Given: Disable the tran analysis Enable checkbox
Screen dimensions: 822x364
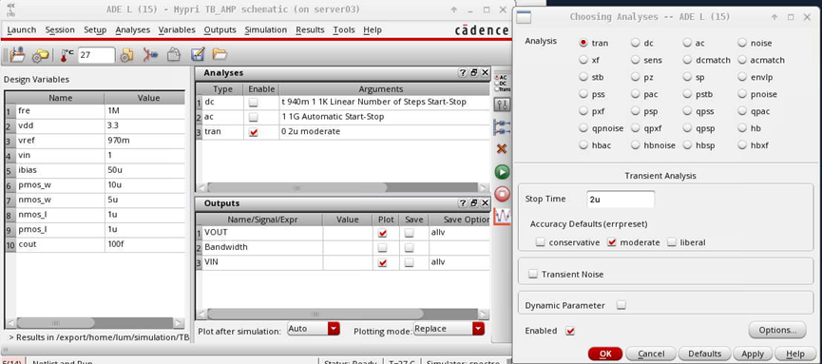Looking at the screenshot, I should click(254, 132).
